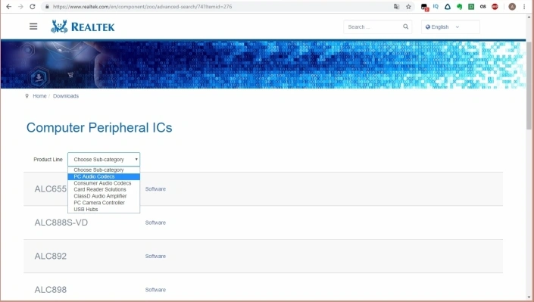
Task: Click the page vertical scrollbar thumb
Action: [x=529, y=85]
